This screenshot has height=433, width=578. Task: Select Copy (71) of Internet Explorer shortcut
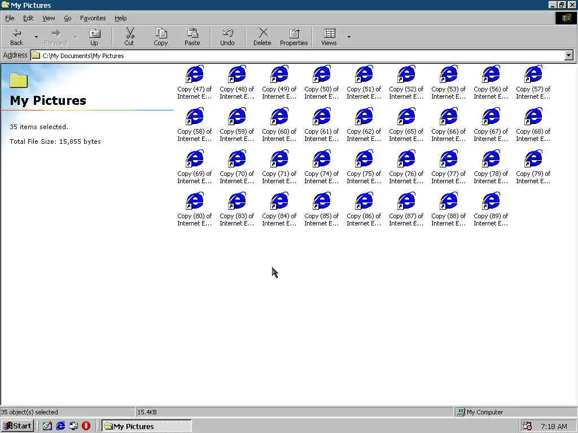click(x=279, y=167)
